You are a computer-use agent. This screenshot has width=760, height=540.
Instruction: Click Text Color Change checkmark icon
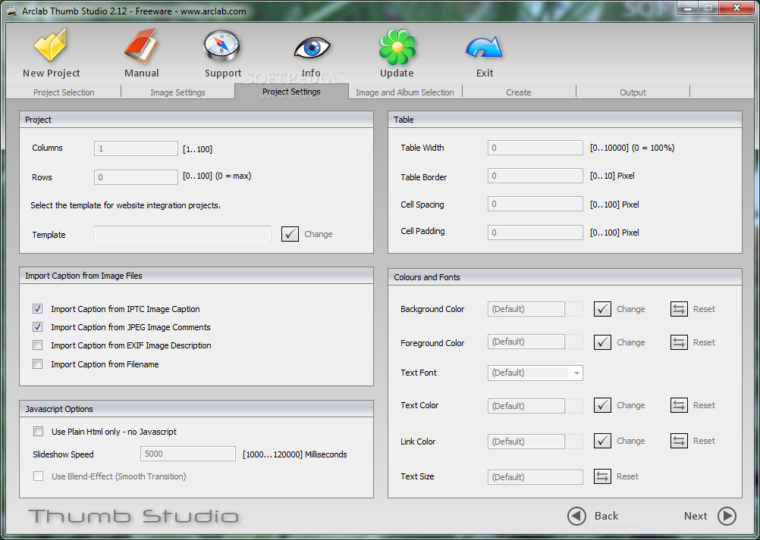[602, 405]
